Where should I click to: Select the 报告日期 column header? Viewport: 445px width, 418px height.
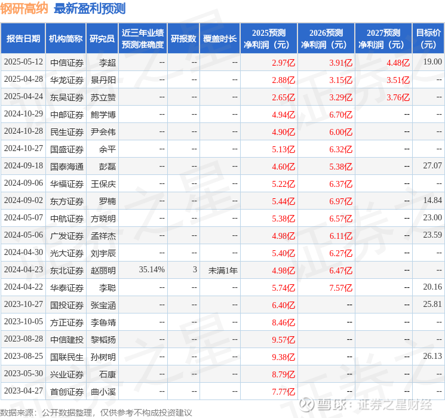point(23,39)
